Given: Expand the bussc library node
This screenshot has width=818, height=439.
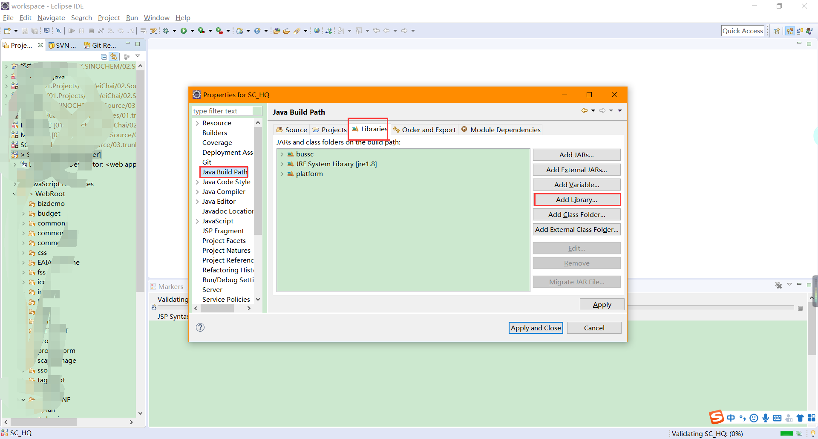Looking at the screenshot, I should pyautogui.click(x=283, y=154).
